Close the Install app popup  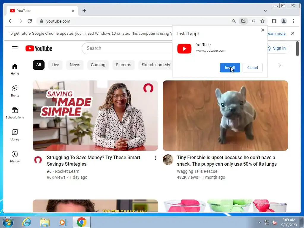(x=262, y=30)
